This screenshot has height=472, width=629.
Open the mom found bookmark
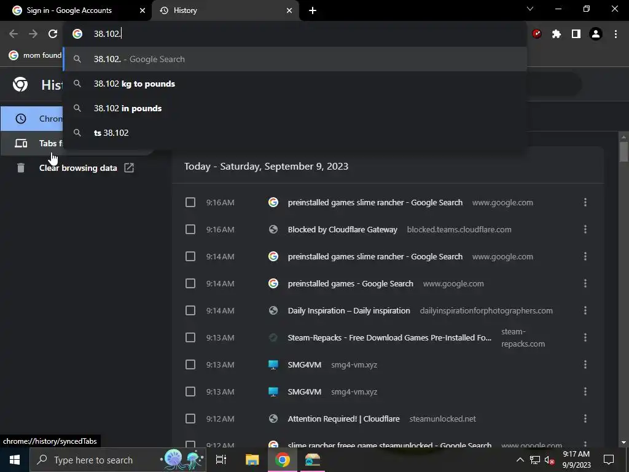(35, 55)
